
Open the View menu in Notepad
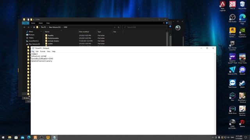coord(48,51)
